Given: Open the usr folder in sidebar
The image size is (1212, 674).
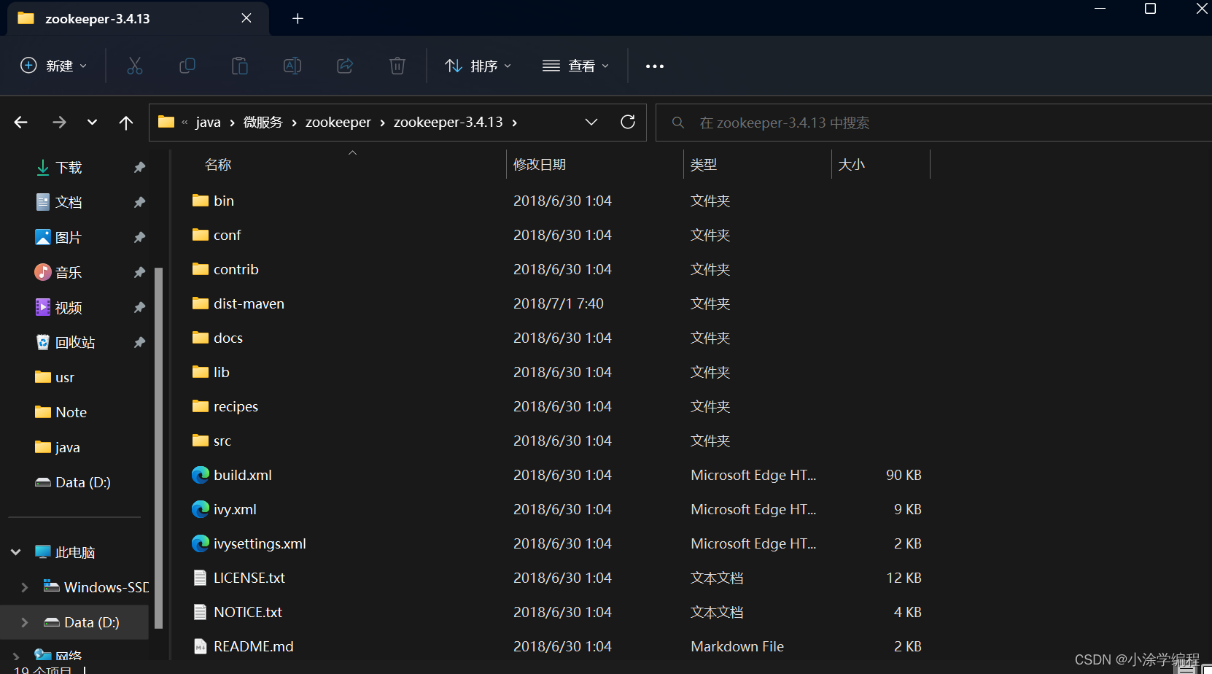Looking at the screenshot, I should [65, 378].
